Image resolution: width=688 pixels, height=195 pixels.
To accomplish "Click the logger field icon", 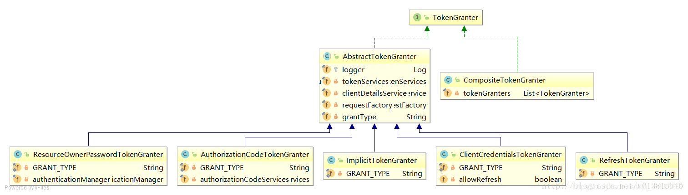I will [x=326, y=69].
